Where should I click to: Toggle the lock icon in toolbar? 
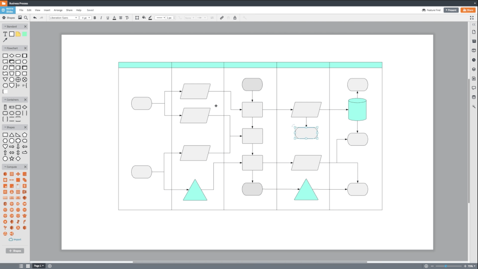234,18
